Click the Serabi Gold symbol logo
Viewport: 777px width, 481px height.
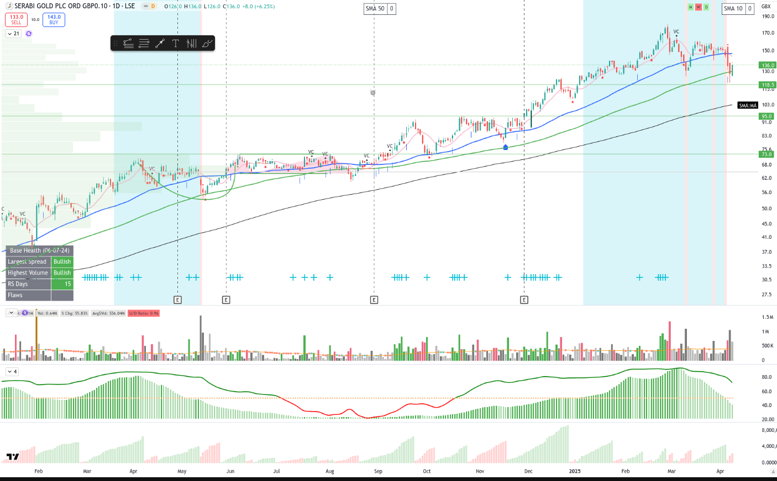[9, 6]
